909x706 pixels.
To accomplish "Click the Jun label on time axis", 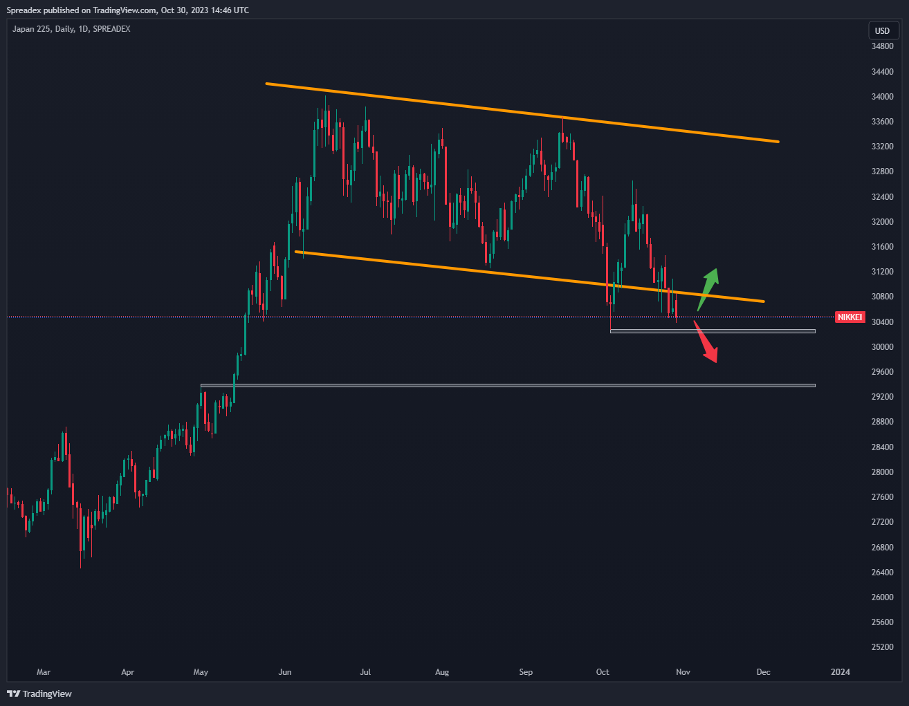I will point(285,672).
